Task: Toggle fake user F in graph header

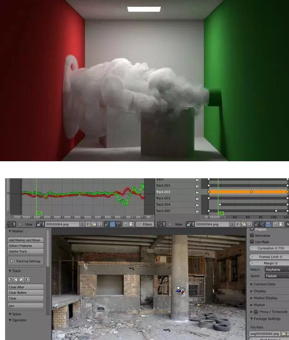Action: [88, 224]
